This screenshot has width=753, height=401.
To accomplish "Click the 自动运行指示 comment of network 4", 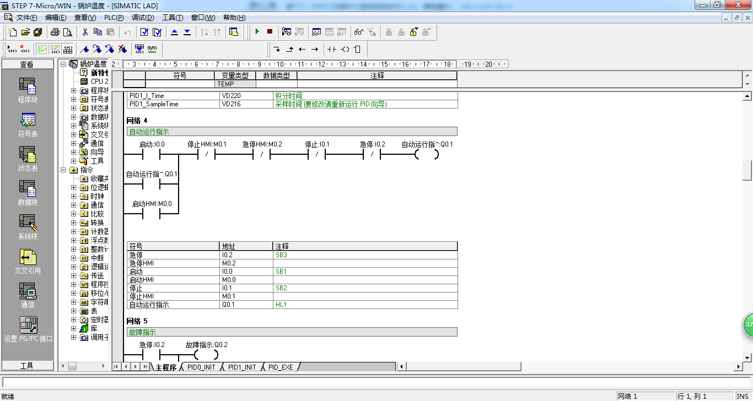I will click(292, 132).
